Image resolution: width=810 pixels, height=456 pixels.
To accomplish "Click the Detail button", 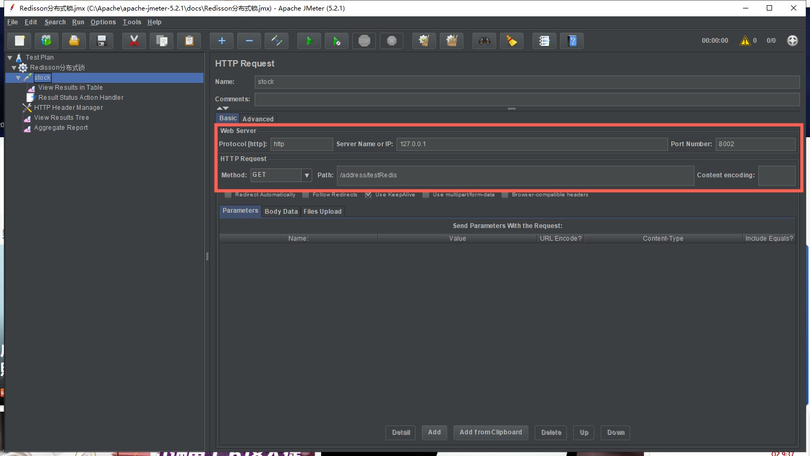I will point(401,433).
